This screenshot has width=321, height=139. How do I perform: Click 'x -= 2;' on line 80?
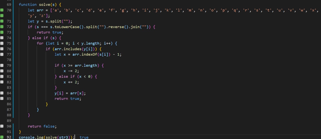coord(71,71)
